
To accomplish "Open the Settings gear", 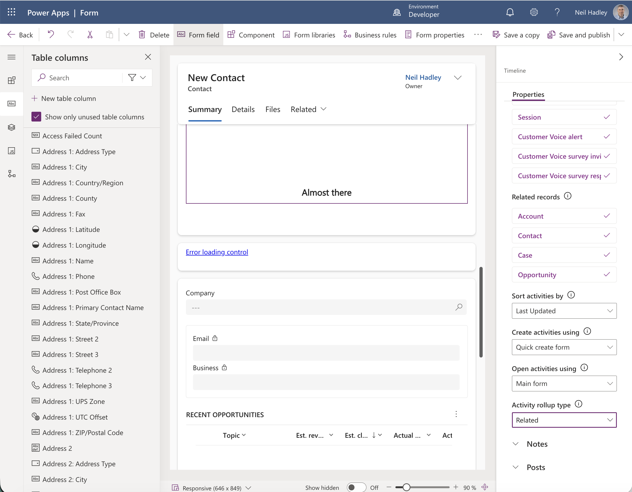I will coord(534,12).
